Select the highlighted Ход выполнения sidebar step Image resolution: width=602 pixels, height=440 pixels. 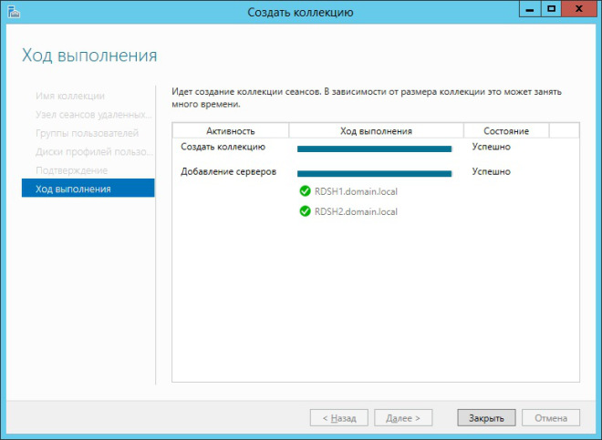click(x=88, y=189)
